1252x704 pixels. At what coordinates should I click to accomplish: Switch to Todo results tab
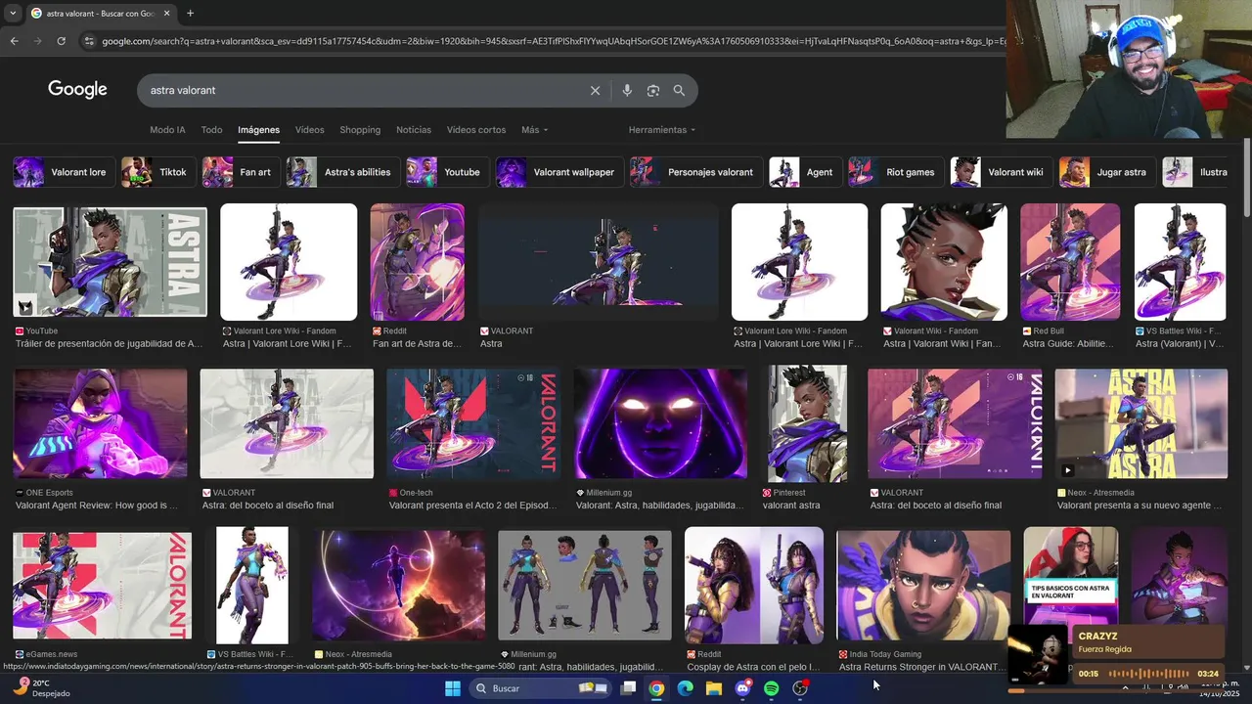(x=211, y=130)
